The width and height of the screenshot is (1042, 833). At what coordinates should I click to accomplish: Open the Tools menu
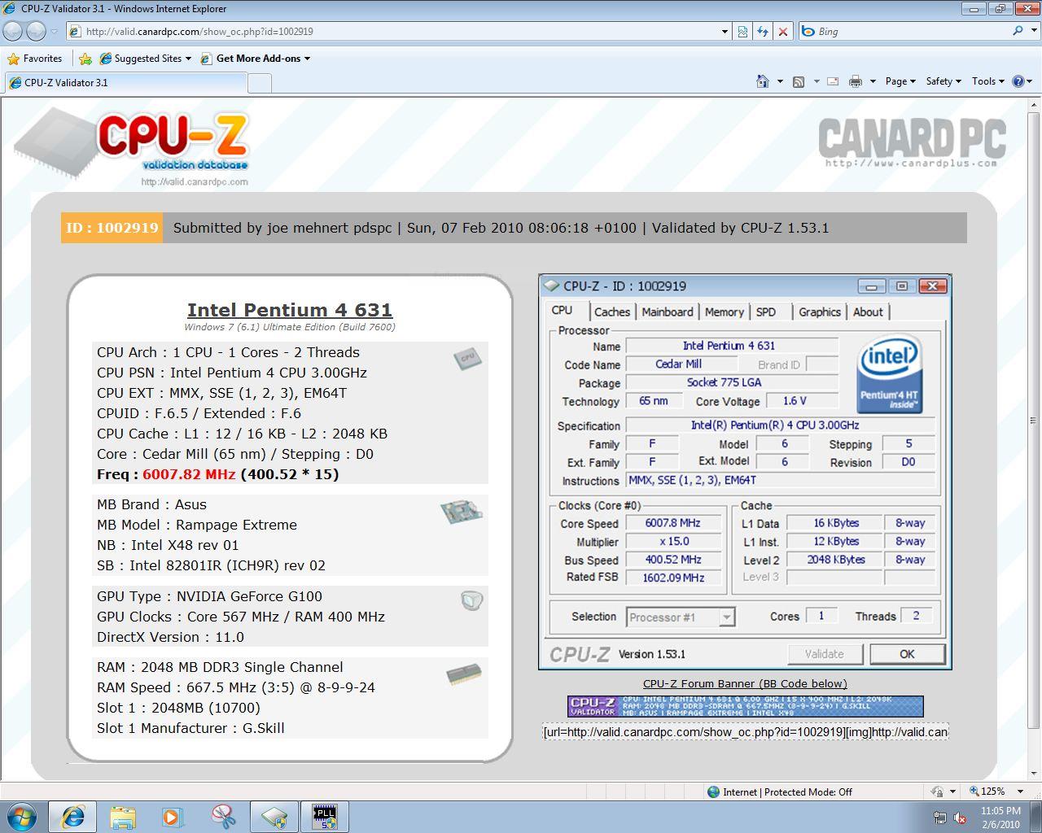(x=988, y=81)
